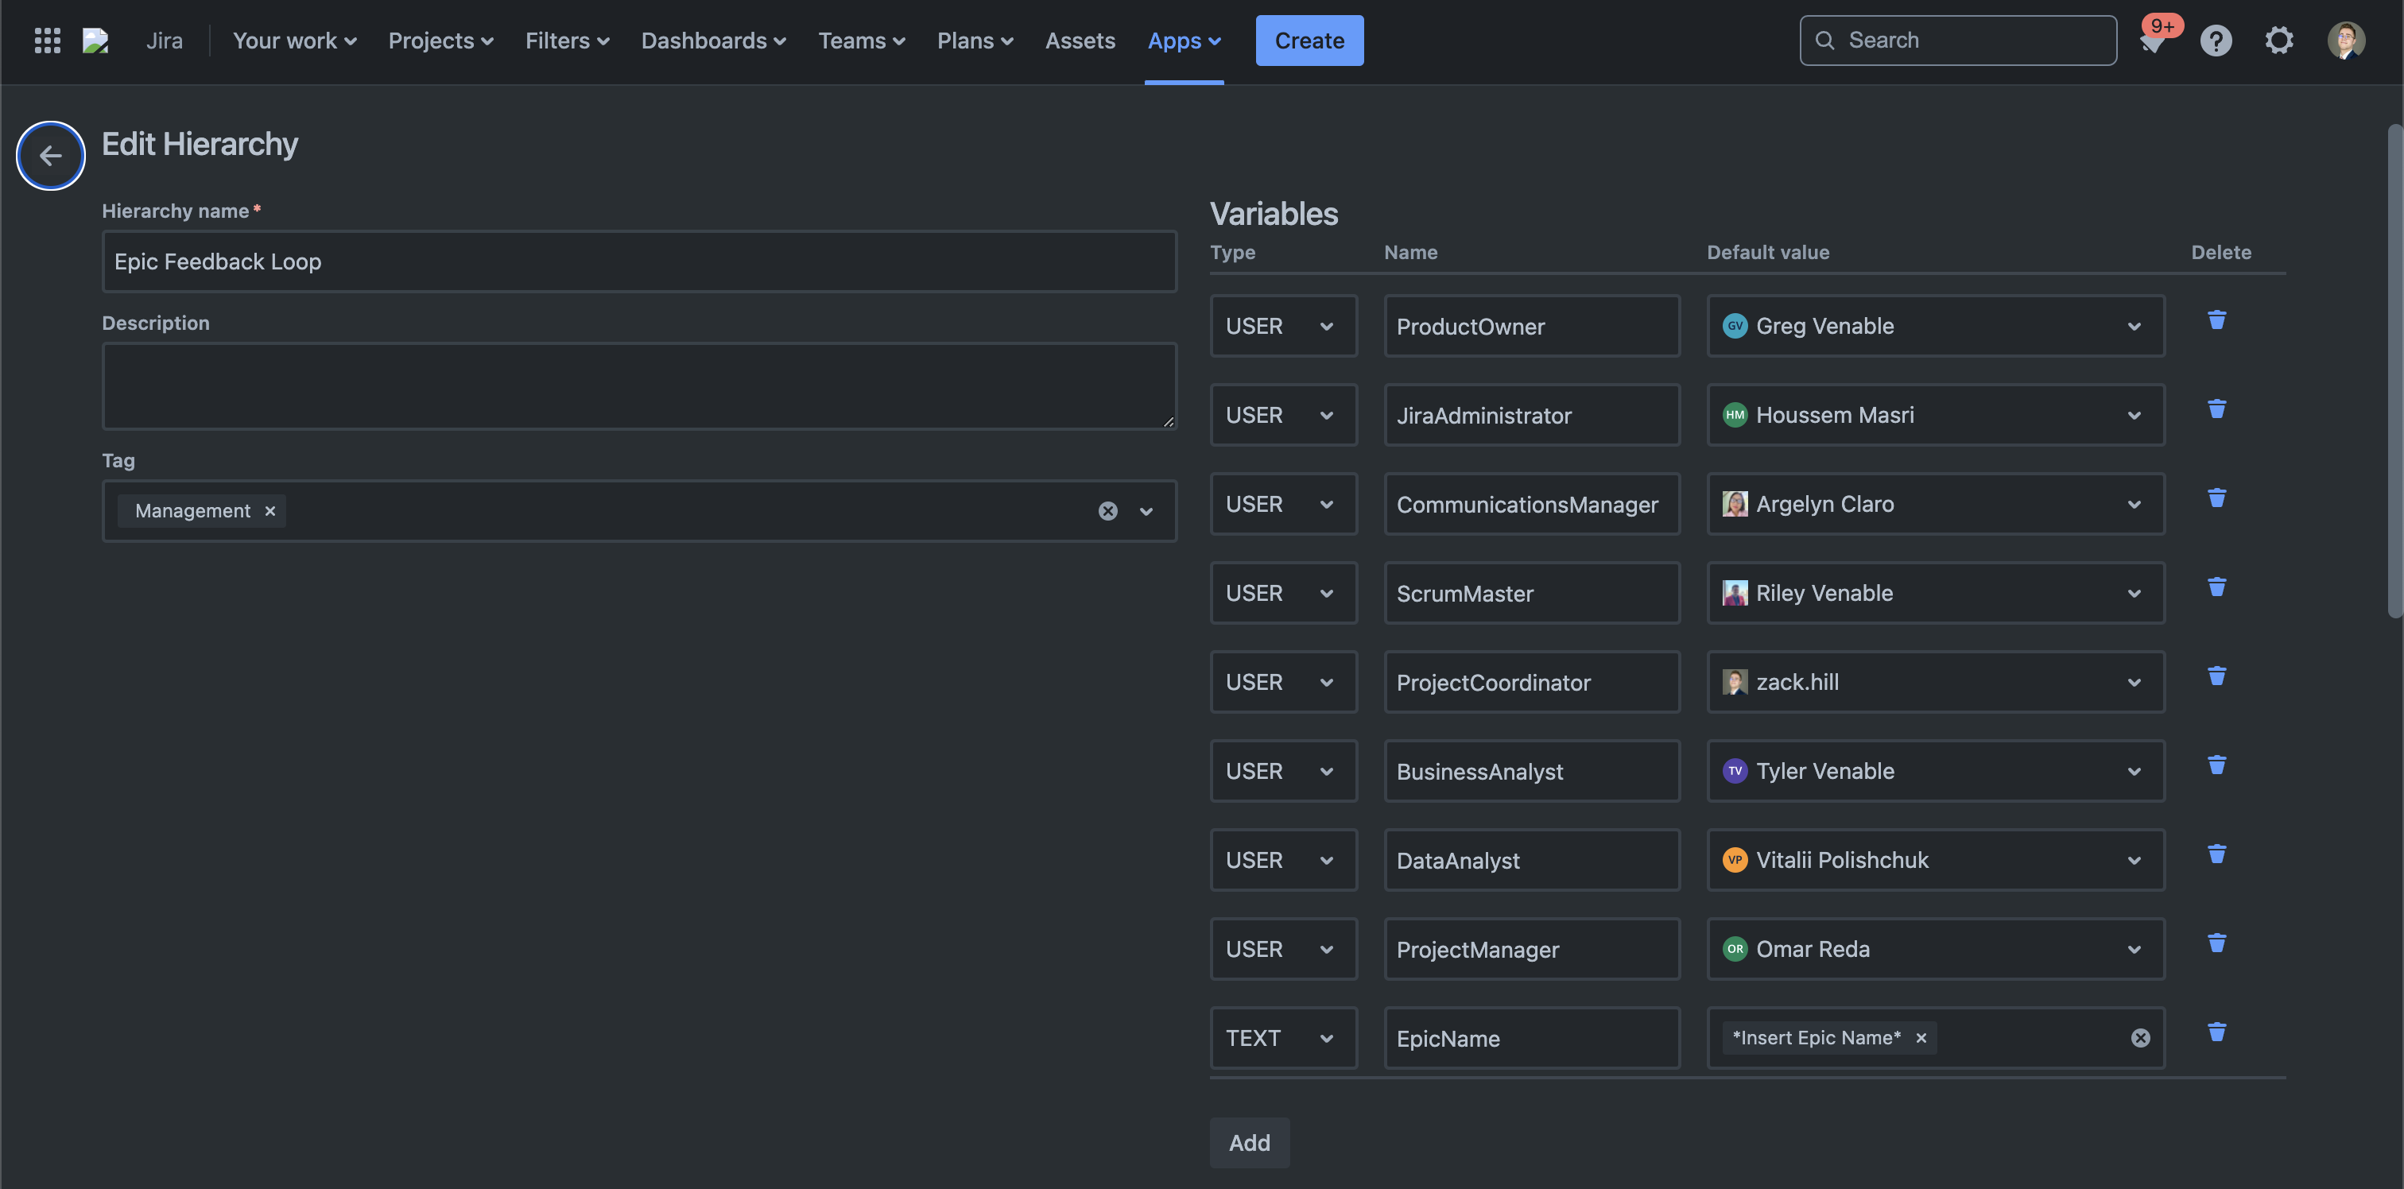2404x1189 pixels.
Task: Delete the ScrumMaster variable with trash icon
Action: [x=2216, y=587]
